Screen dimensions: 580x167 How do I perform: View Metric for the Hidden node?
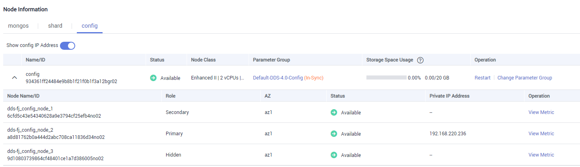tap(541, 155)
